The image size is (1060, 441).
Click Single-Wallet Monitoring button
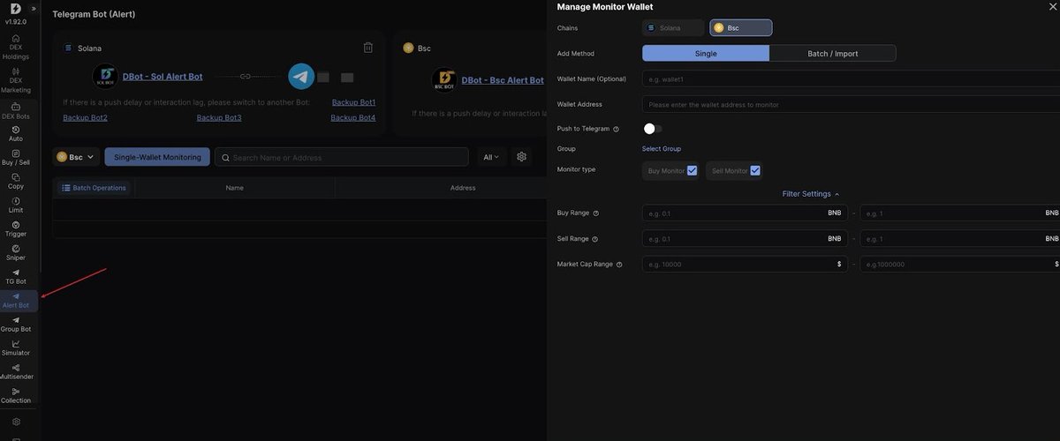(x=157, y=157)
